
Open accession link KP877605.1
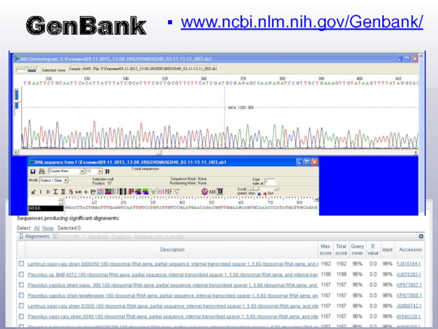tap(409, 296)
